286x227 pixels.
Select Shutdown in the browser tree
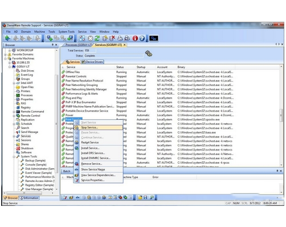[x=27, y=148]
